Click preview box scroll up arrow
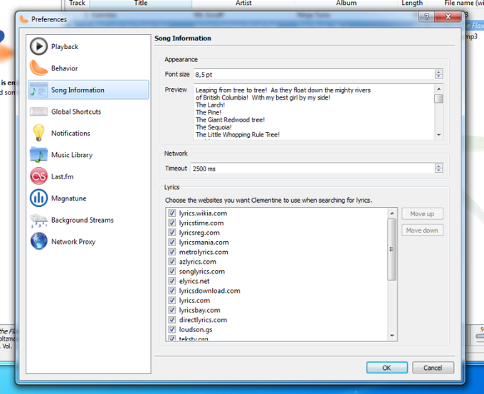Screen dimensions: 484x394 (x=438, y=89)
